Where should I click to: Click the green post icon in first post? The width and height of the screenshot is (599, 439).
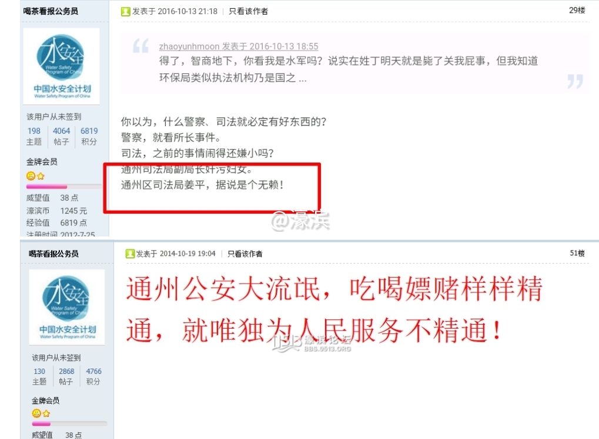[x=125, y=11]
